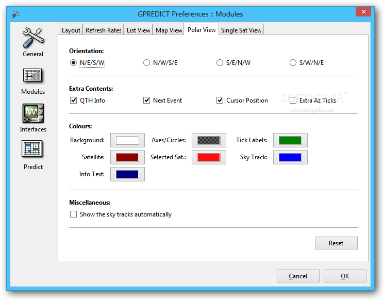Click the Miscellaneous: heading
This screenshot has width=385, height=301.
90,203
